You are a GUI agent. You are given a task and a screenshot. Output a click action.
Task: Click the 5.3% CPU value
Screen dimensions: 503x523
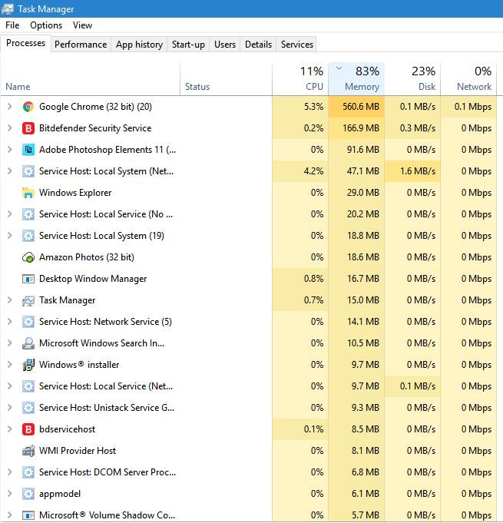313,107
